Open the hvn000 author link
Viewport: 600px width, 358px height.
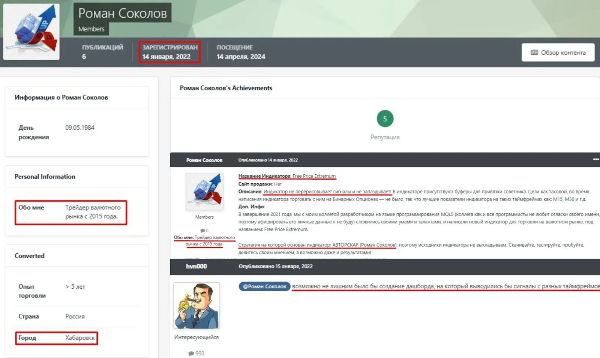(196, 266)
